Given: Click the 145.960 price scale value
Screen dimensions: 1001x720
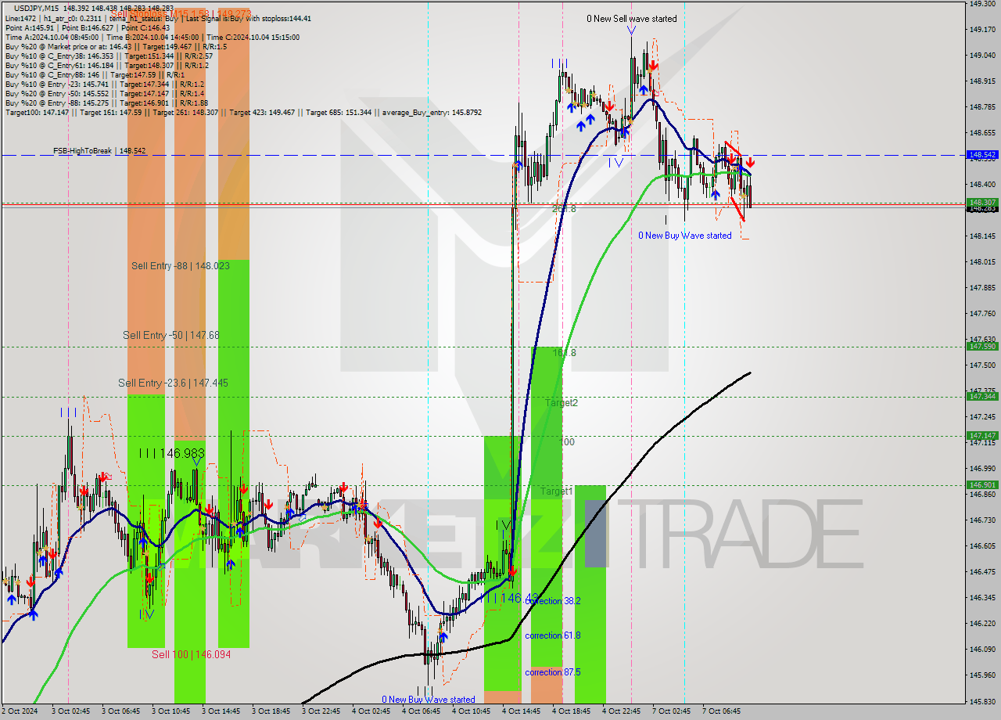Looking at the screenshot, I should click(x=982, y=675).
